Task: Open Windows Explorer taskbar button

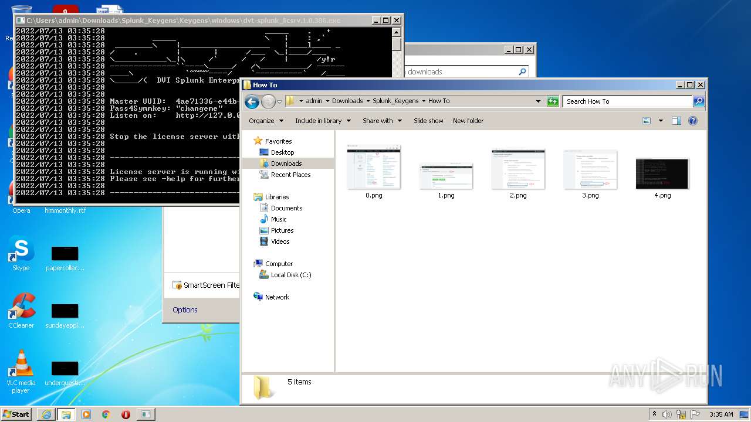Action: (x=66, y=414)
